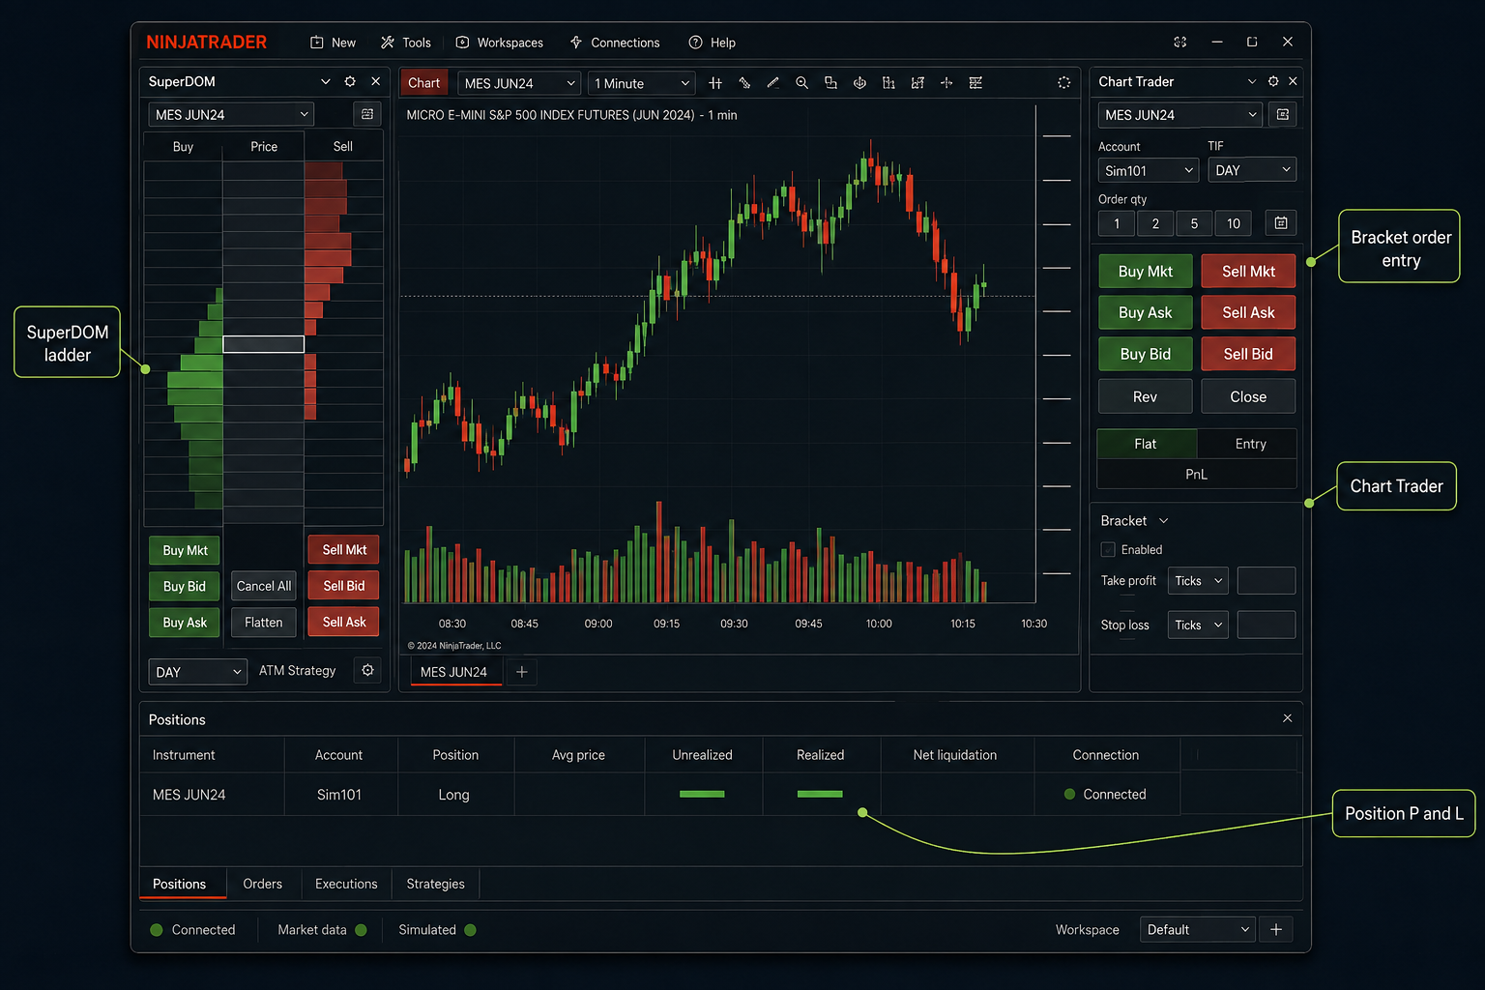This screenshot has height=990, width=1485.
Task: Click the Rev button
Action: click(1146, 396)
